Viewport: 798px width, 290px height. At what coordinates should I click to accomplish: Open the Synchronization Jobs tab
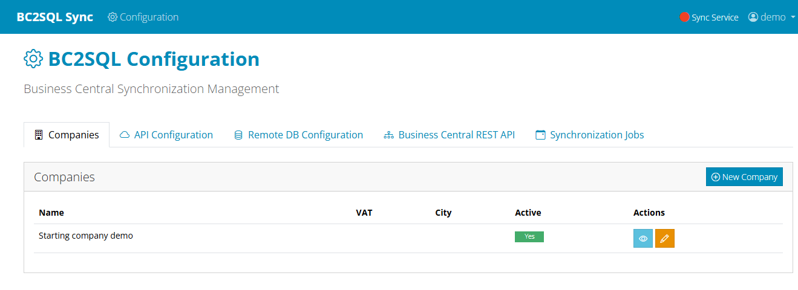(x=590, y=135)
